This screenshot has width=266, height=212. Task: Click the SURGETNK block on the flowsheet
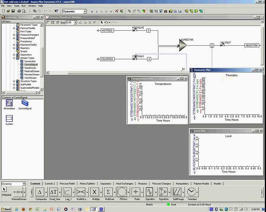[x=183, y=45]
